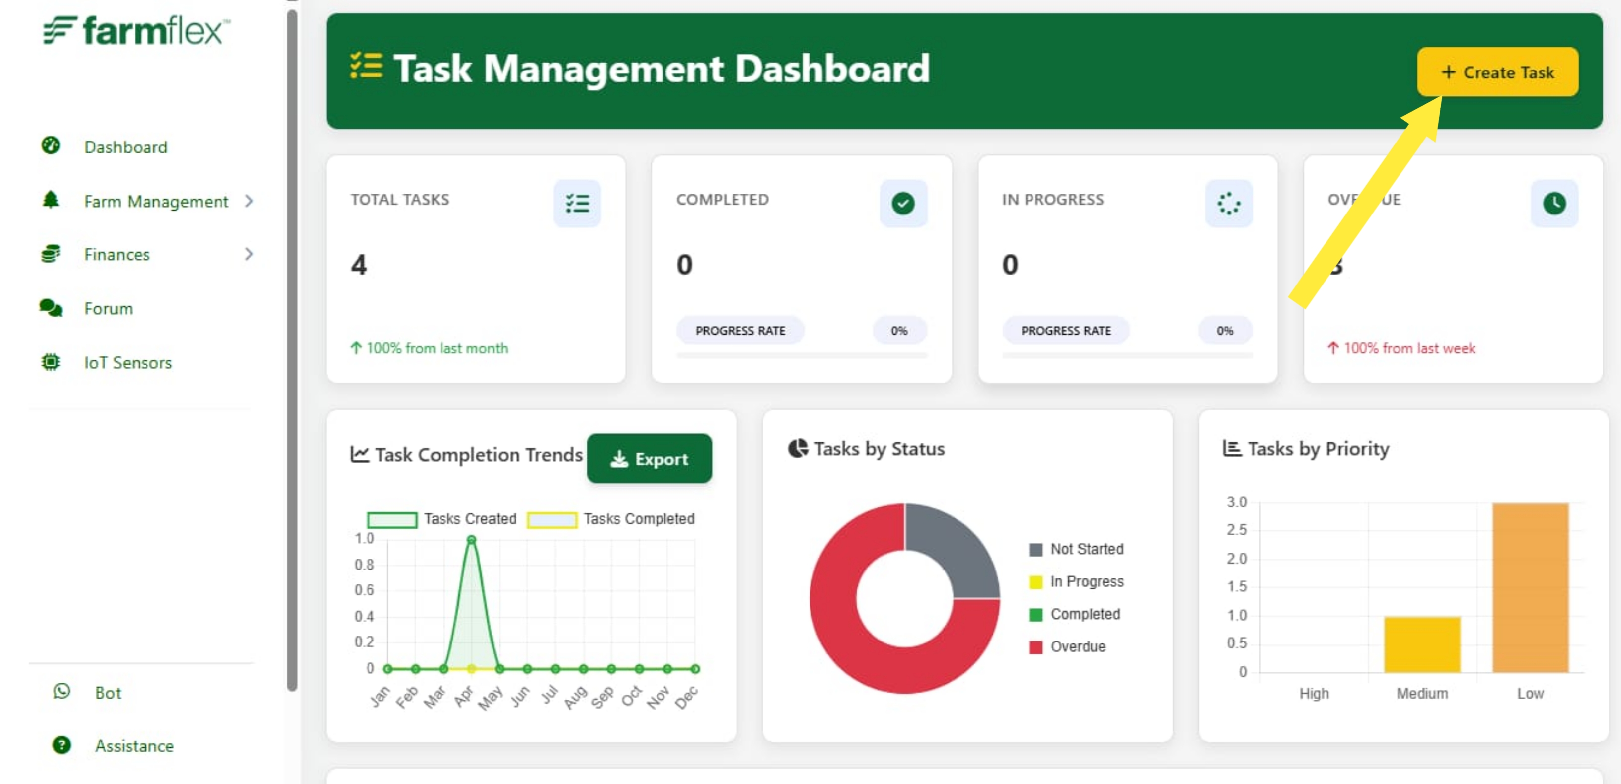Click the Task Completion Trends chart icon
Image resolution: width=1621 pixels, height=784 pixels.
(x=360, y=454)
